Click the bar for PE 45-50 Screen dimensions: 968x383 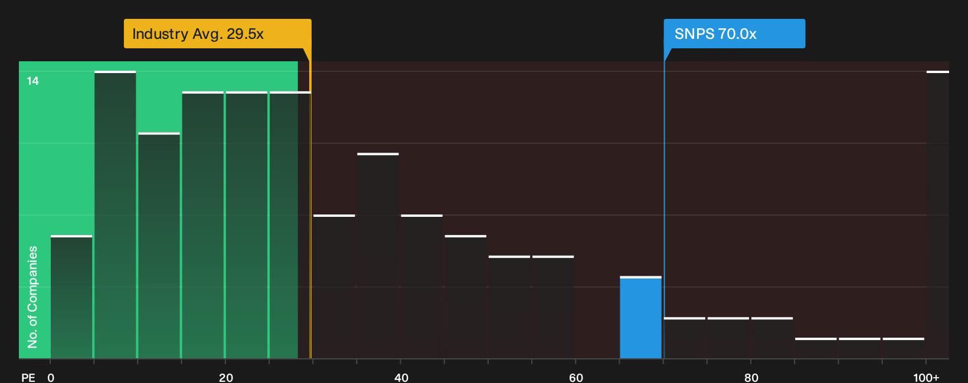(466, 297)
